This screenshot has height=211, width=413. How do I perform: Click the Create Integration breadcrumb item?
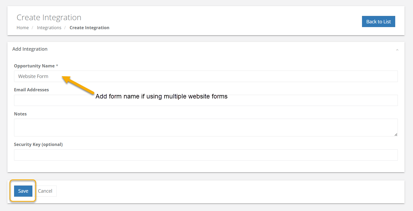[x=89, y=27]
